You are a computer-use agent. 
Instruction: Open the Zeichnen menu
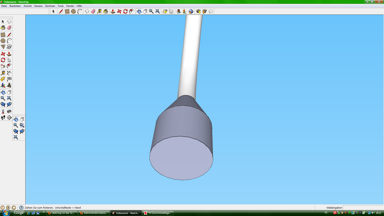50,6
